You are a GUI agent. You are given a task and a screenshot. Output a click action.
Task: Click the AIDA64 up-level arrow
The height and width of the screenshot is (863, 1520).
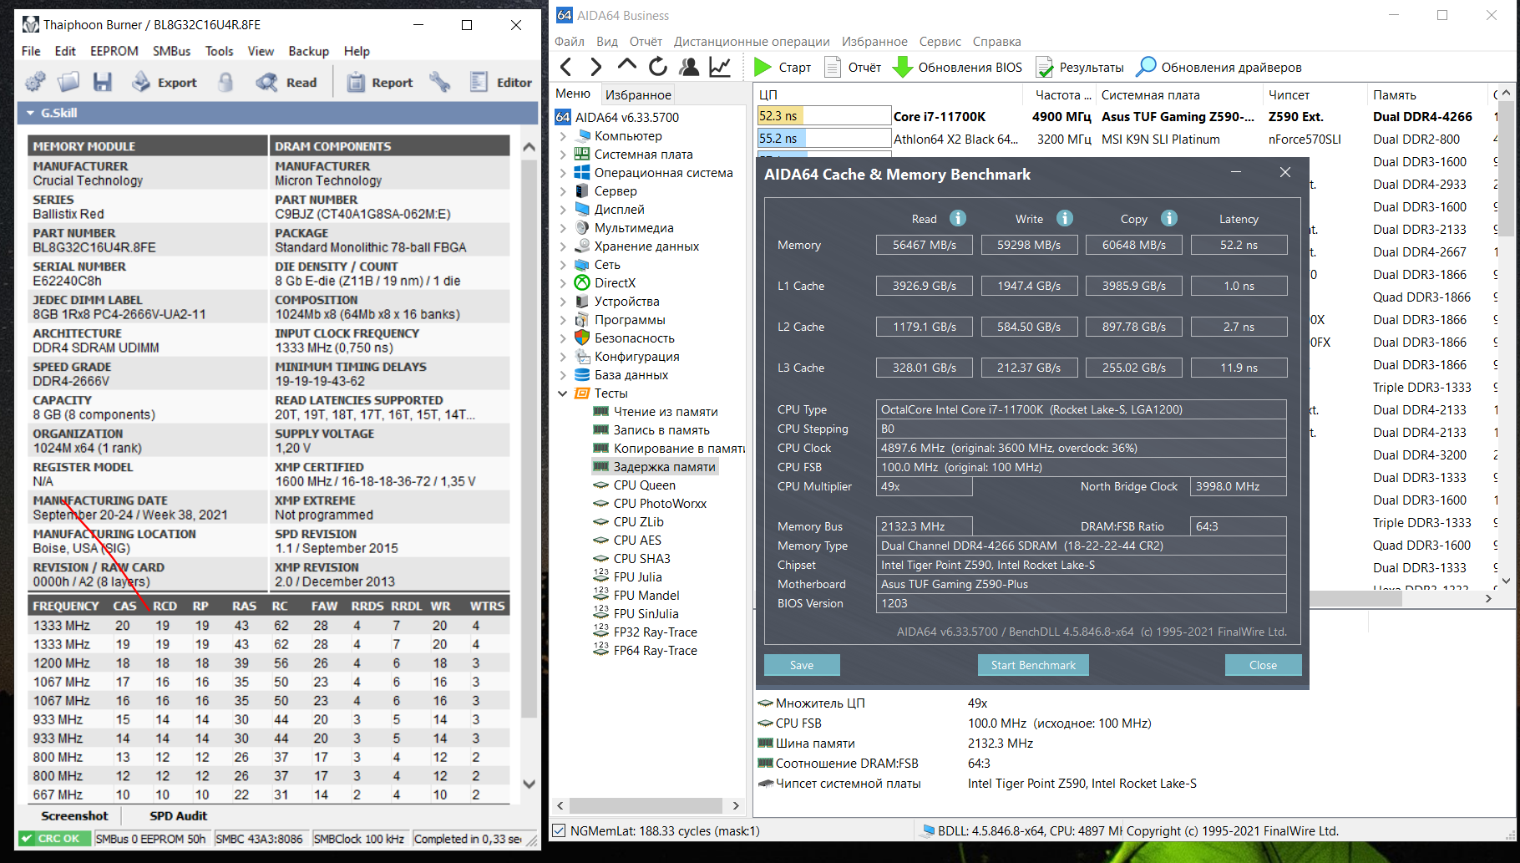pos(626,66)
